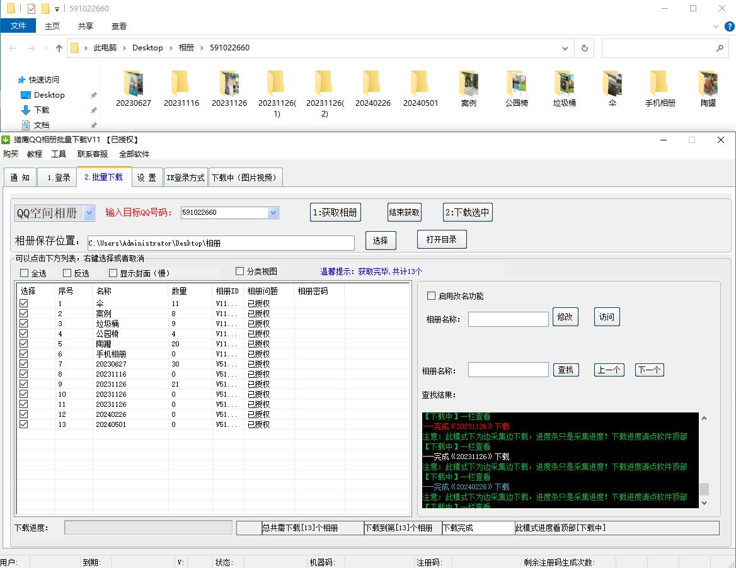The image size is (736, 568).
Task: Open the 陶罐 folder
Action: pyautogui.click(x=708, y=89)
